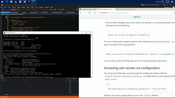Click the lightbulb quick actions icon
This screenshot has width=175, height=98.
6,17
